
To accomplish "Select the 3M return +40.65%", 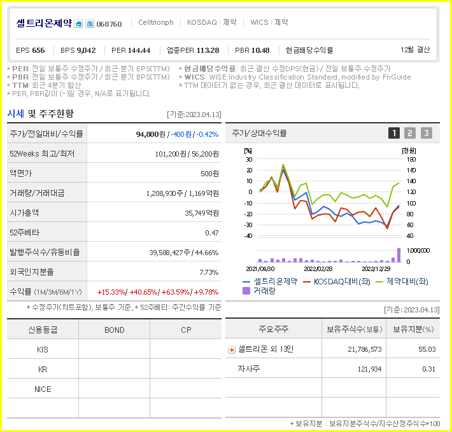I will click(x=143, y=292).
